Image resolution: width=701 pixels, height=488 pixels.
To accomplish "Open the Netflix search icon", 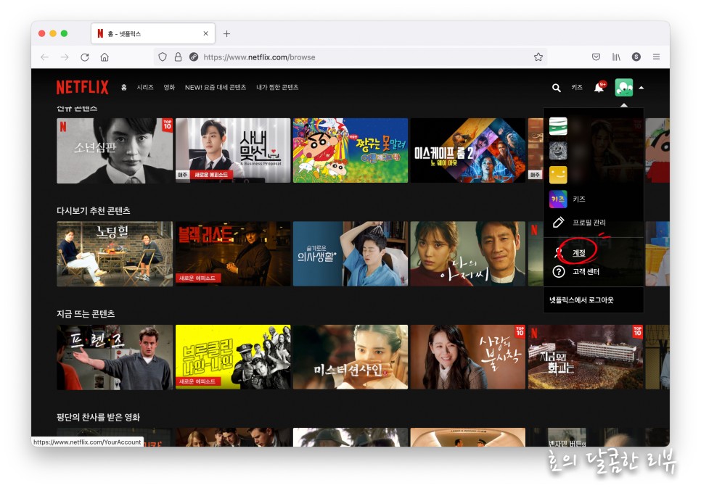I will [556, 88].
